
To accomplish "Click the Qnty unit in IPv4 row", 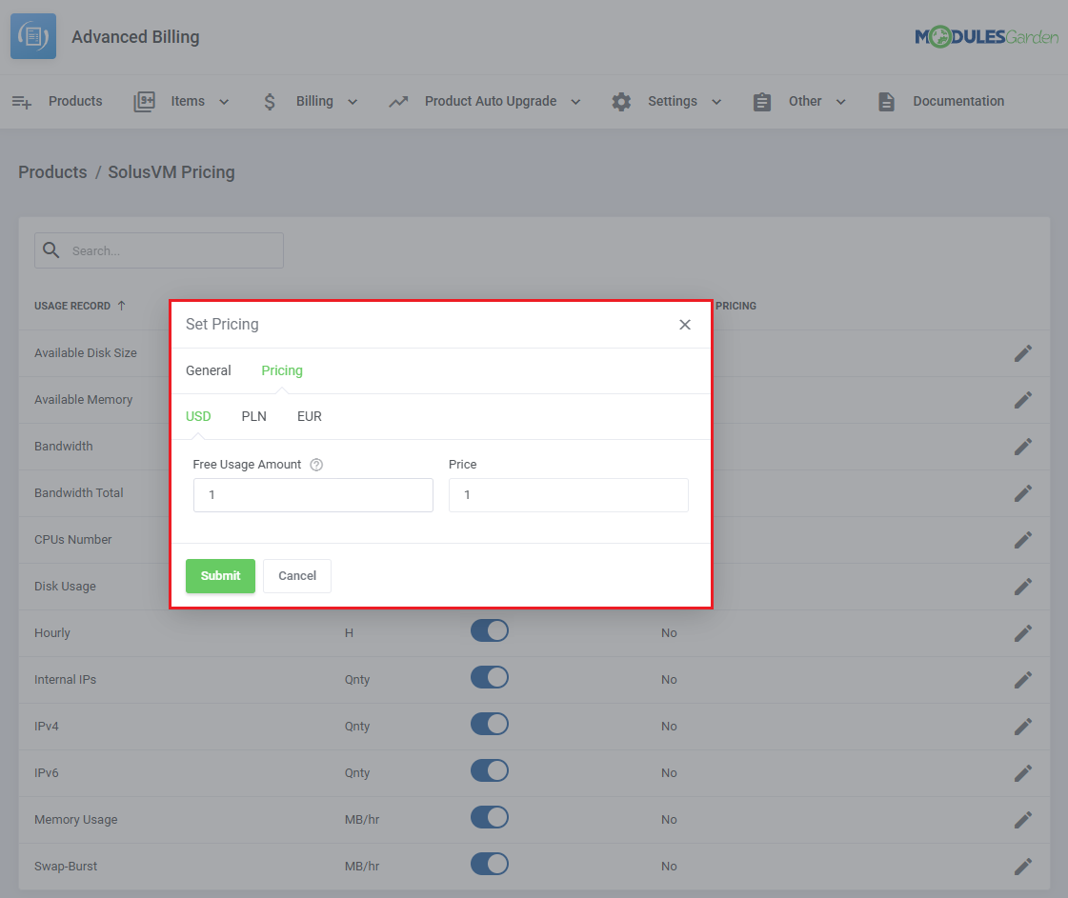I will pyautogui.click(x=357, y=727).
